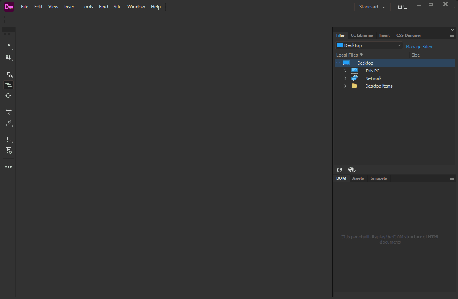Open the DOM panel options menu icon

[452, 178]
